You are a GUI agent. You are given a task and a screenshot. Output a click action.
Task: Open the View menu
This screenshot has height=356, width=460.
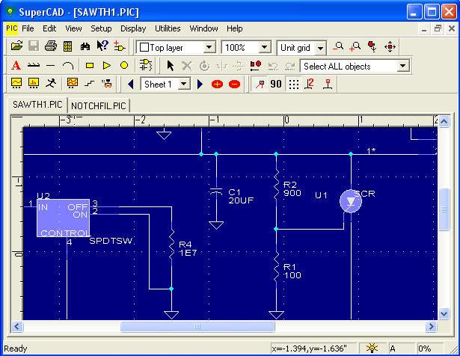click(73, 28)
